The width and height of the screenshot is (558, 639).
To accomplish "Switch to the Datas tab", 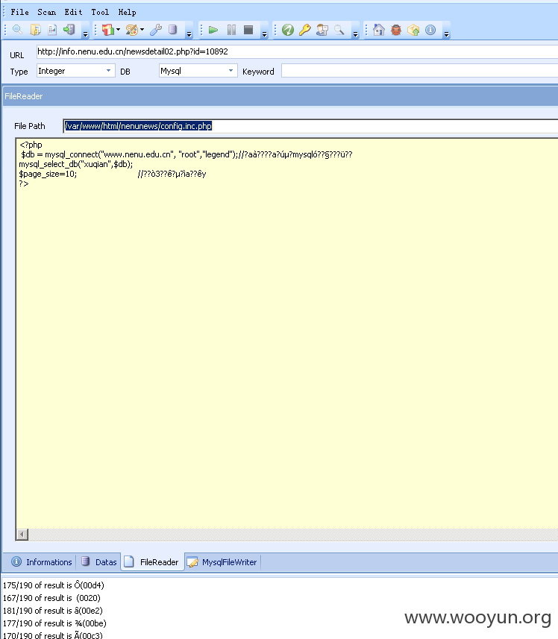I will (99, 562).
